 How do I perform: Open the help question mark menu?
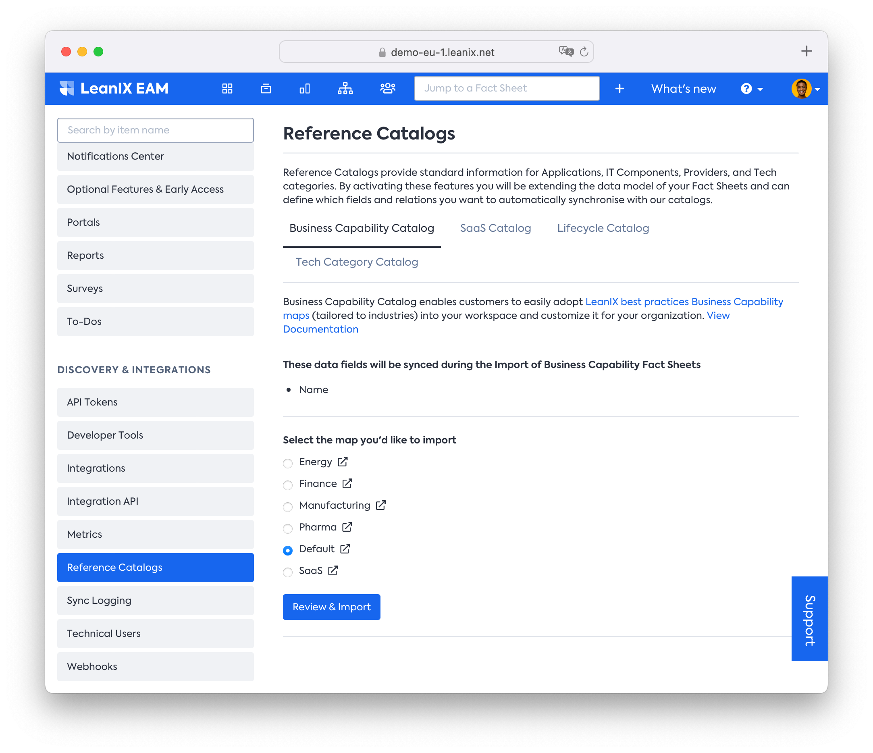tap(752, 89)
